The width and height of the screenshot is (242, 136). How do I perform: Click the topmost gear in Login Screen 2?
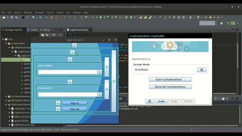(74, 45)
